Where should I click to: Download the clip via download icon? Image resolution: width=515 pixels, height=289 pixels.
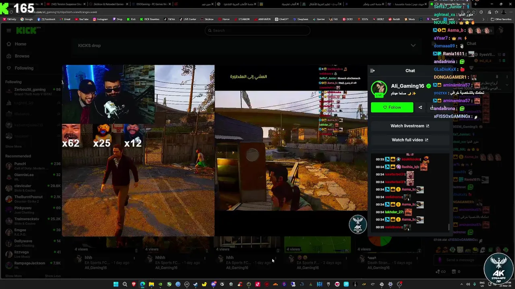432,107
